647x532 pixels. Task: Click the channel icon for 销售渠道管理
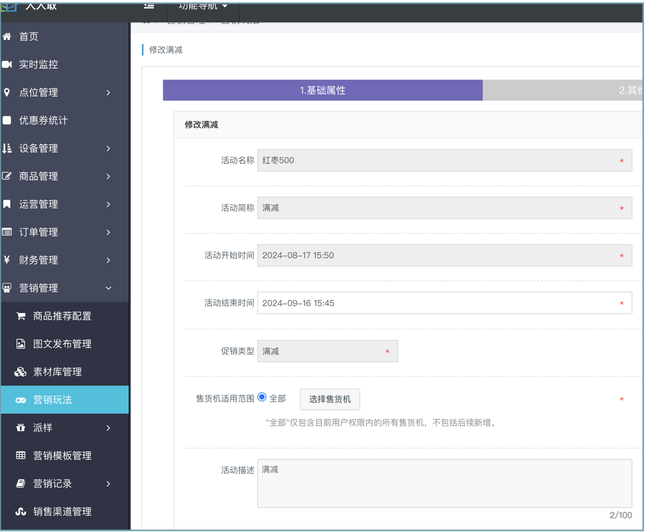(x=20, y=512)
